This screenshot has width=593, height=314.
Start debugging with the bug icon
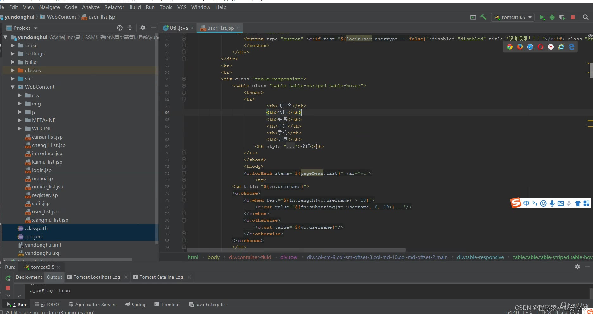pyautogui.click(x=552, y=17)
